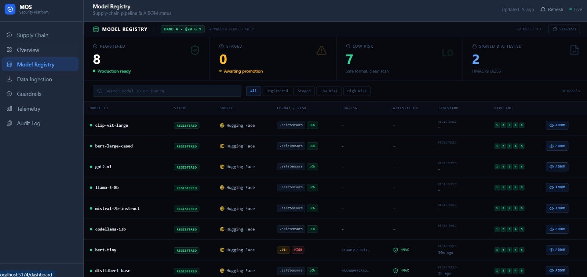Click the search model ID input field
587x277 pixels.
pos(167,91)
